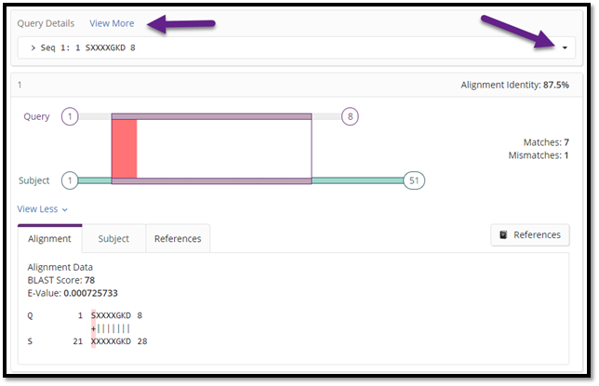599x386 pixels.
Task: Expand the Seq 1 query row chevron
Action: pyautogui.click(x=34, y=47)
